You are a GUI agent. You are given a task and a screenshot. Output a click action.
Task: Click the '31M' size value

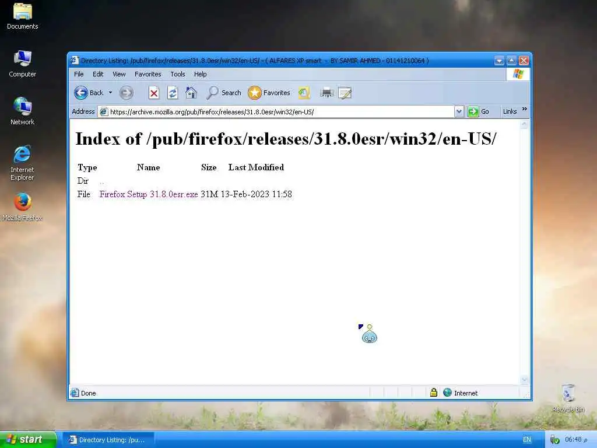pos(209,194)
